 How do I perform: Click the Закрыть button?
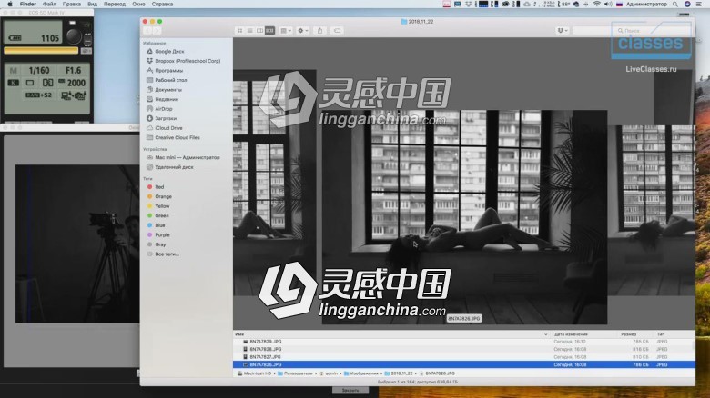[350, 390]
